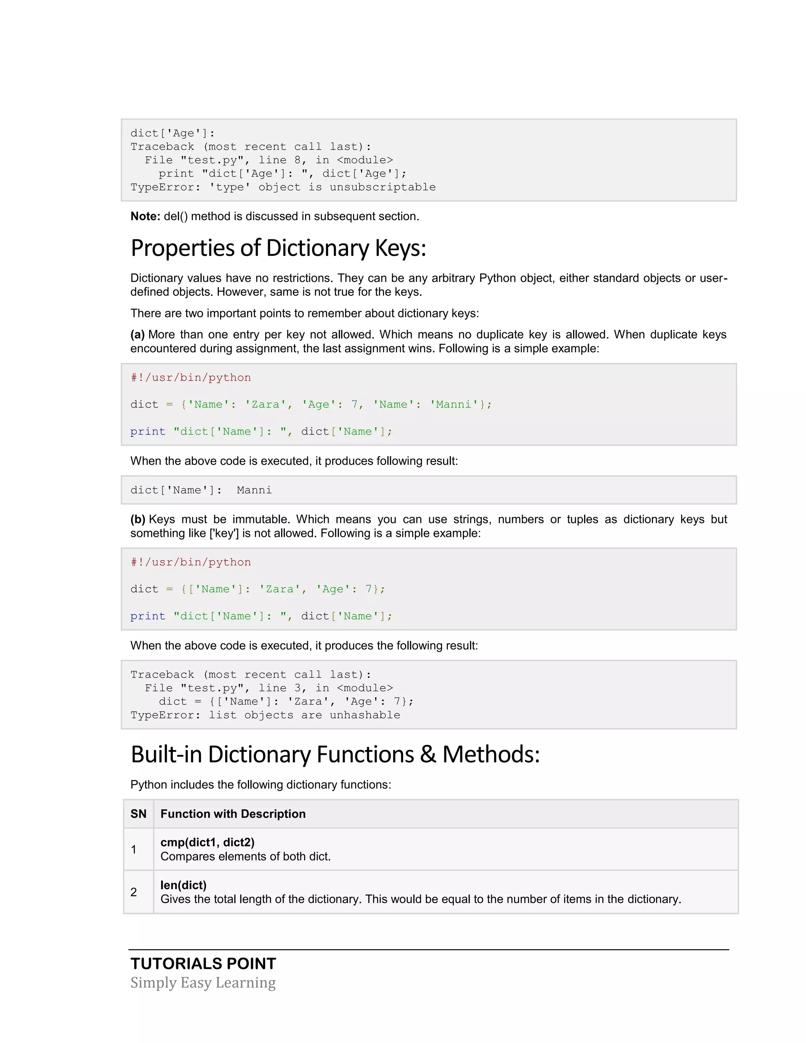Click 'When the above code is executed, it produces following result:'
Image resolution: width=806 pixels, height=1043 pixels.
click(294, 461)
